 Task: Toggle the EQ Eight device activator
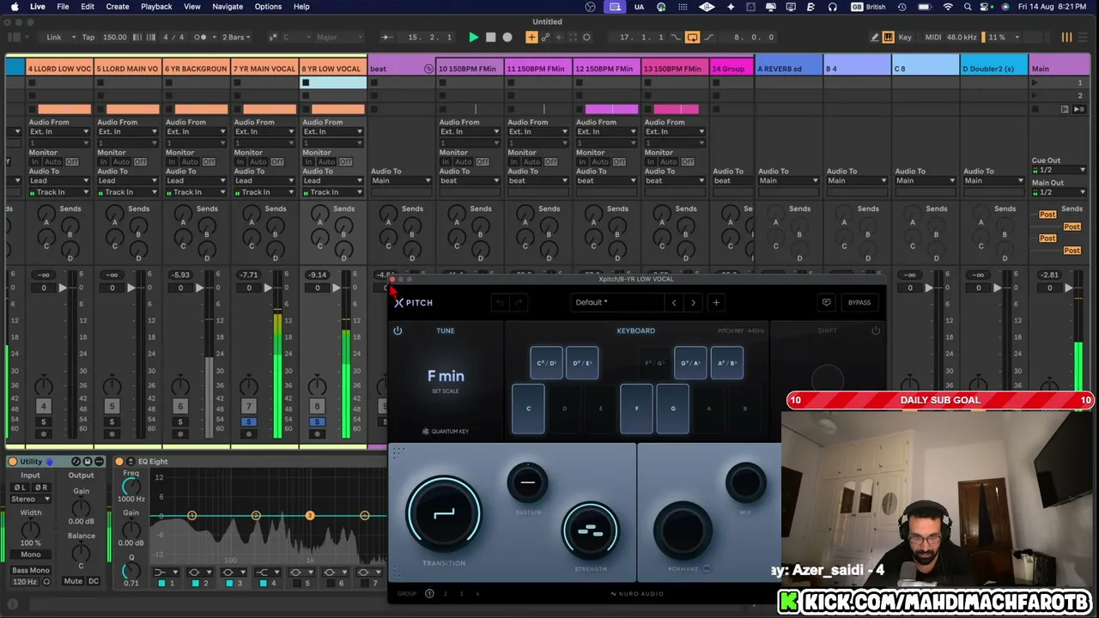click(119, 462)
